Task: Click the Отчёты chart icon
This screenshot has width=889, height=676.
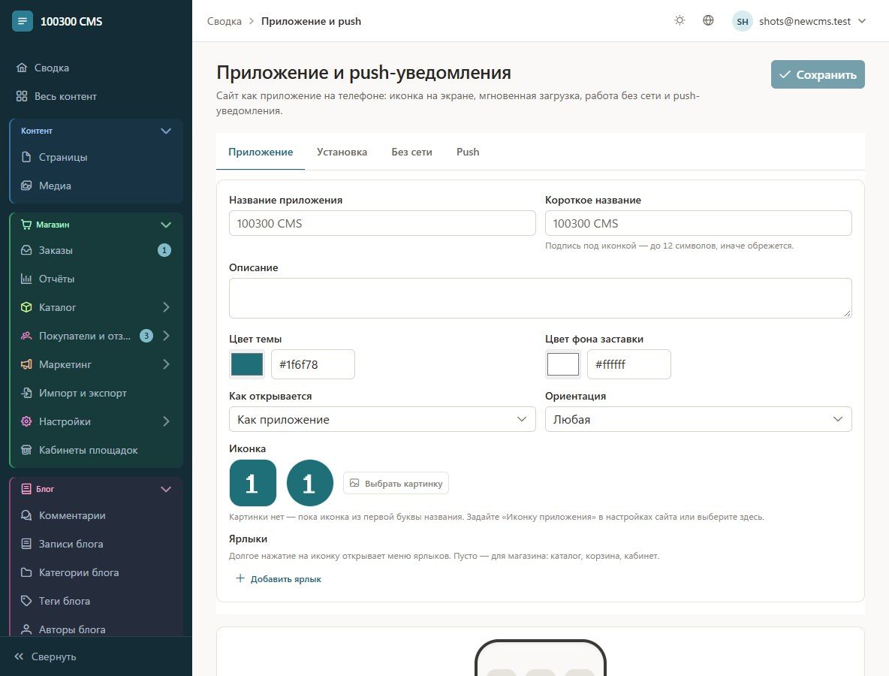Action: [26, 279]
